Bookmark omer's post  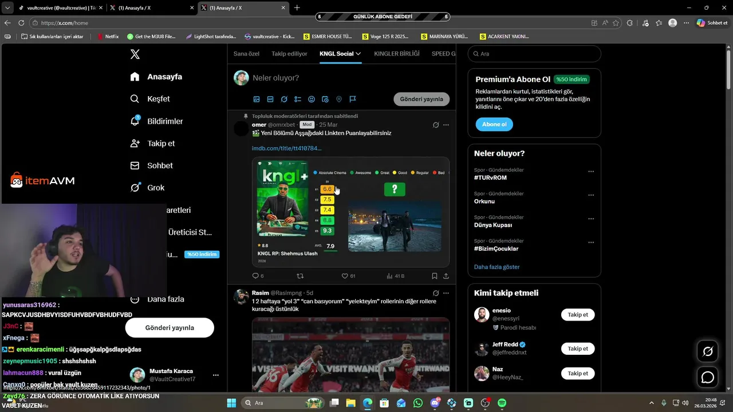[x=435, y=276]
